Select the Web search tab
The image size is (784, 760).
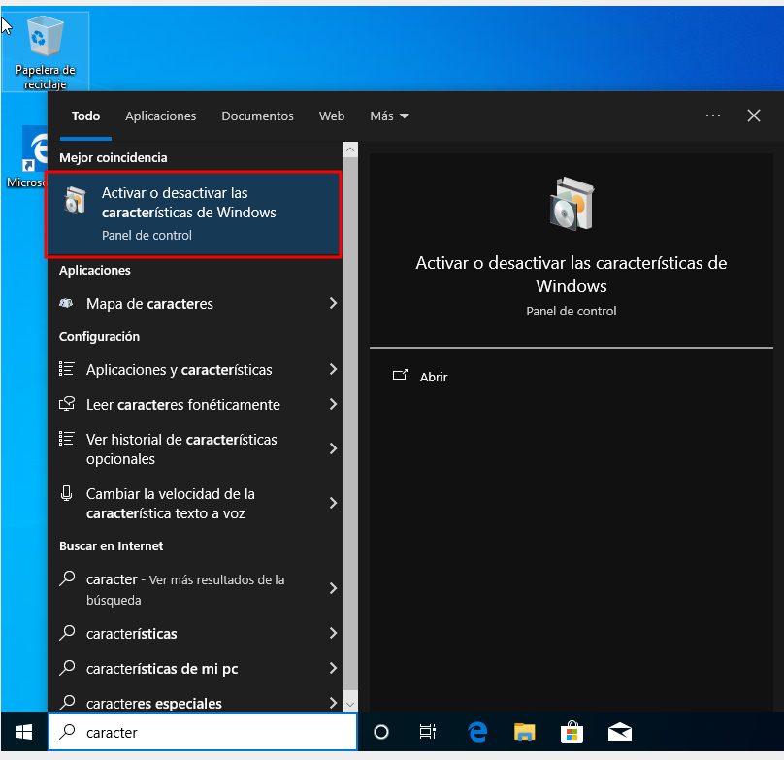click(332, 116)
